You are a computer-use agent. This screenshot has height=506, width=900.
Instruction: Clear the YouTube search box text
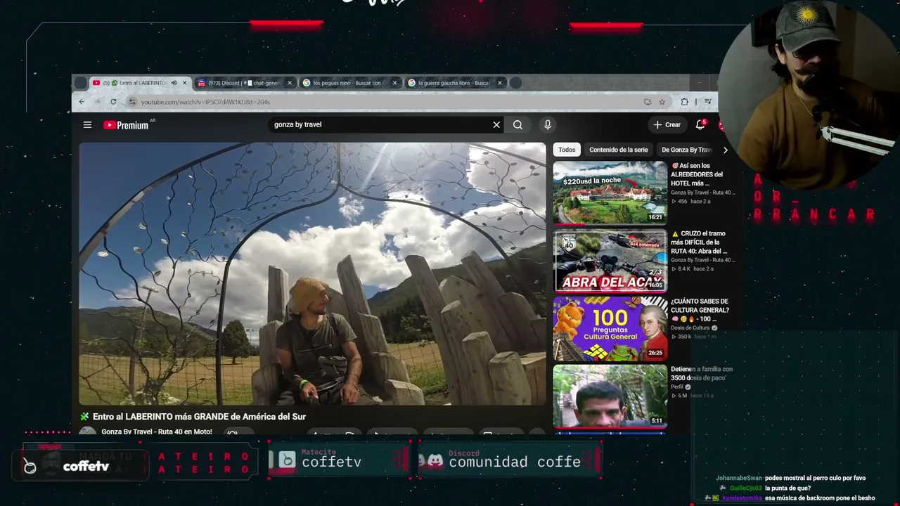pyautogui.click(x=496, y=125)
